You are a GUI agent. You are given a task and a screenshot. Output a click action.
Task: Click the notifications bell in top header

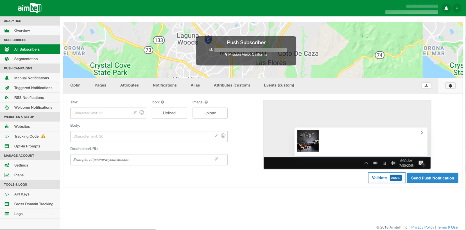click(x=446, y=8)
